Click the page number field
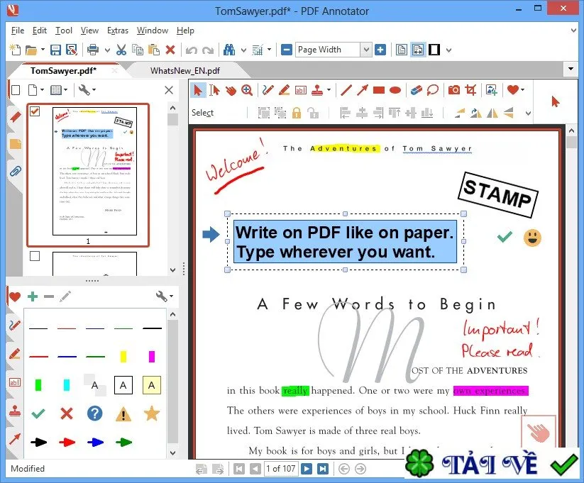Screen dimensions: 584x483 coord(281,469)
